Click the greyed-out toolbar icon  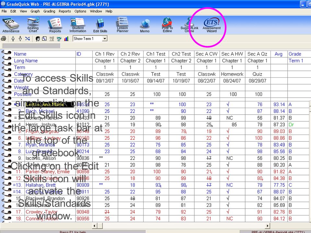(x=52, y=39)
